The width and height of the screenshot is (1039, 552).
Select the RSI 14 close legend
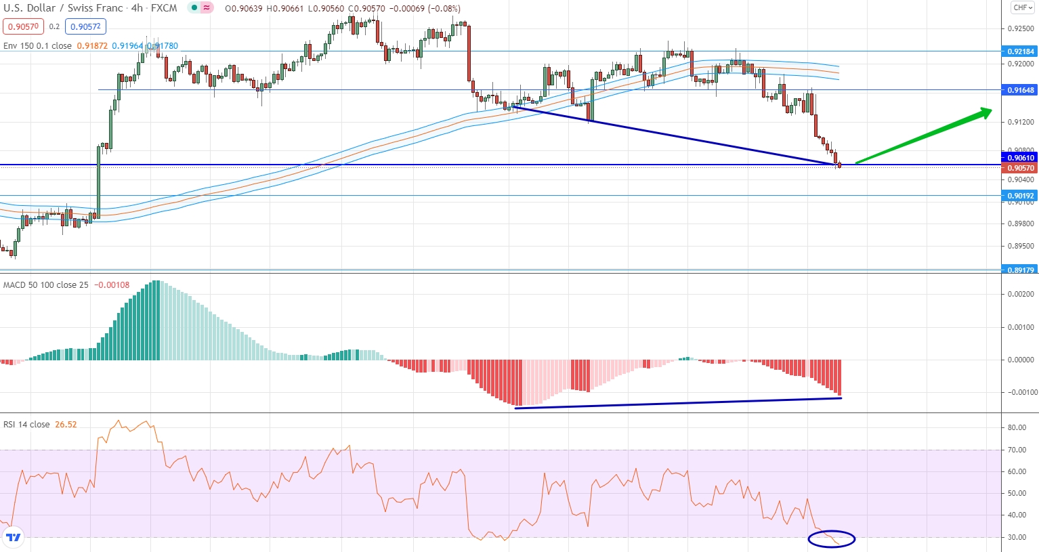(x=26, y=425)
